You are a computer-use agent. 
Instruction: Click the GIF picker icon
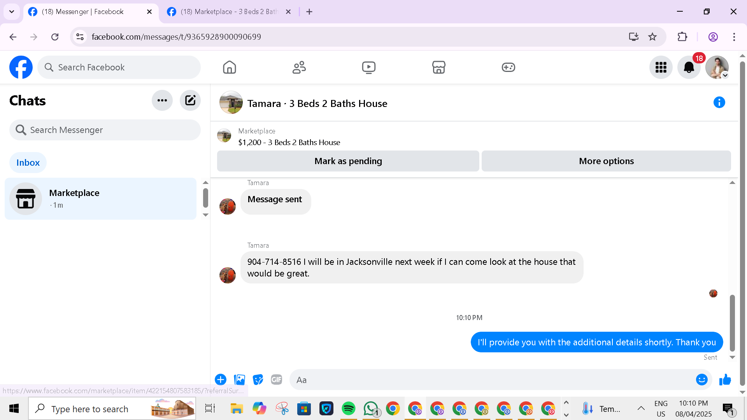pos(276,380)
